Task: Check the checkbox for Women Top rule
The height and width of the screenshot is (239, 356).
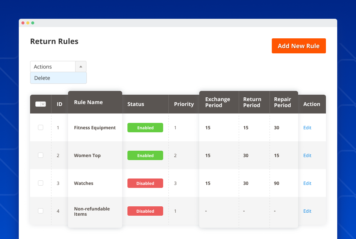Action: click(x=41, y=155)
